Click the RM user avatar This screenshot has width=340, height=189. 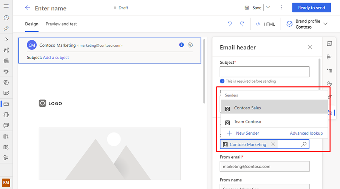6,183
